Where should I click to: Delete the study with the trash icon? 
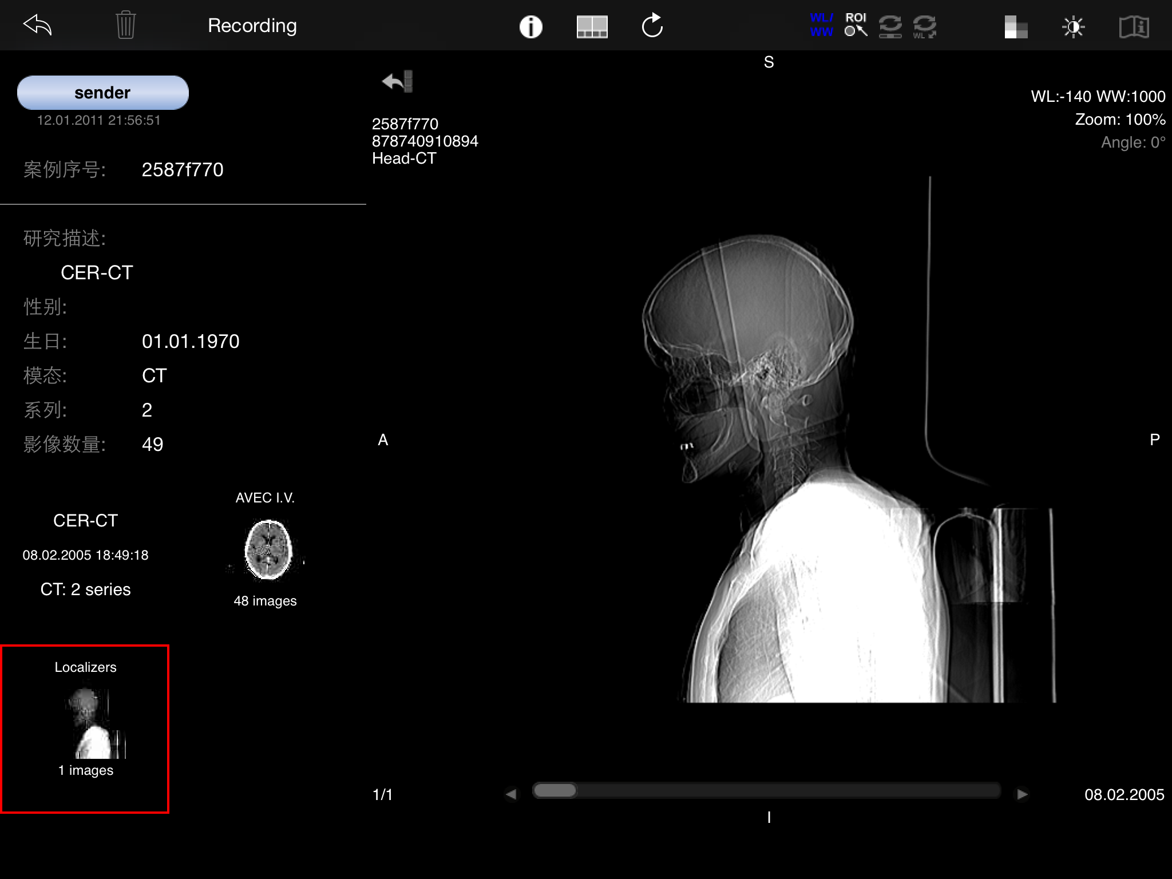pos(125,25)
